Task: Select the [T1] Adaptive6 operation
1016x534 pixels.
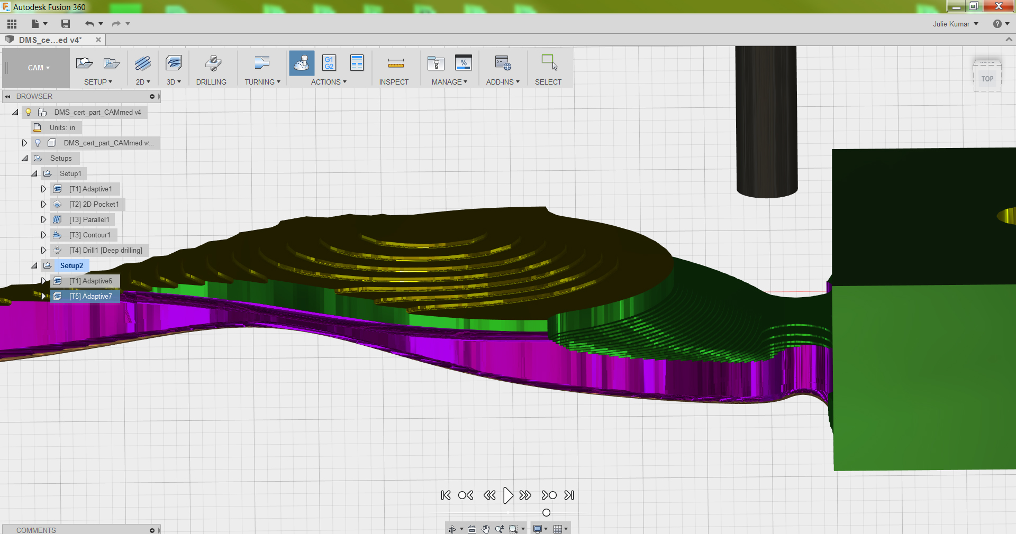Action: [x=90, y=281]
